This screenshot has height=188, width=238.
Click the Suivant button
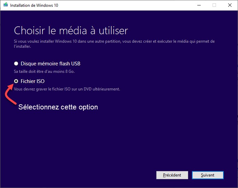(x=207, y=175)
